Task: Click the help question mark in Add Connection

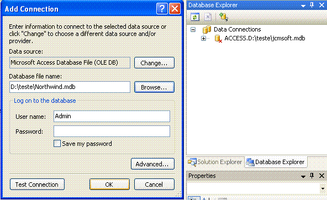Action: coord(162,9)
